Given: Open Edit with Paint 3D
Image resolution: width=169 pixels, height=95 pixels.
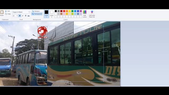Looking at the screenshot, I should click(92, 14).
